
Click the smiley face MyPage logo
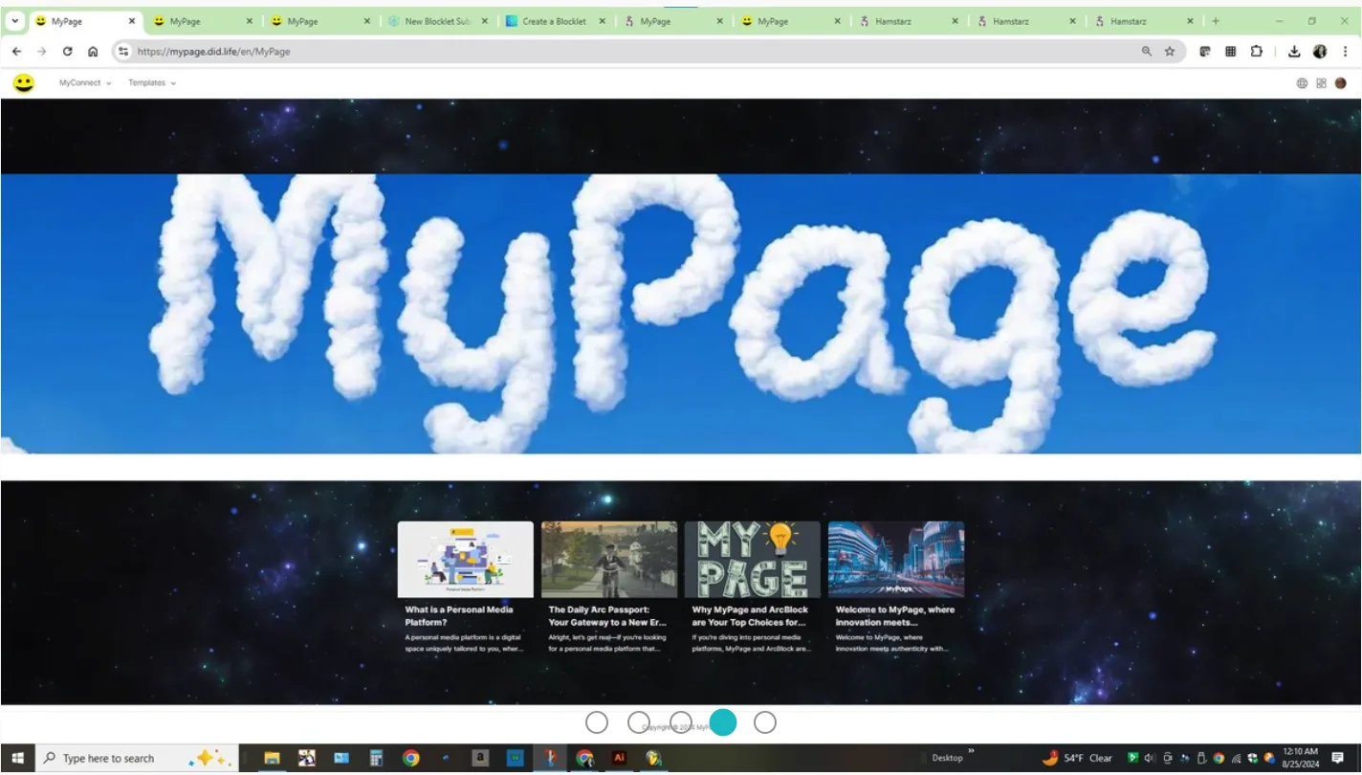click(23, 83)
